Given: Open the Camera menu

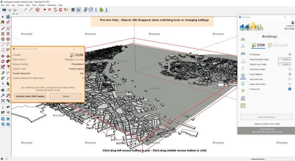Looking at the screenshot, I should click(20, 5).
